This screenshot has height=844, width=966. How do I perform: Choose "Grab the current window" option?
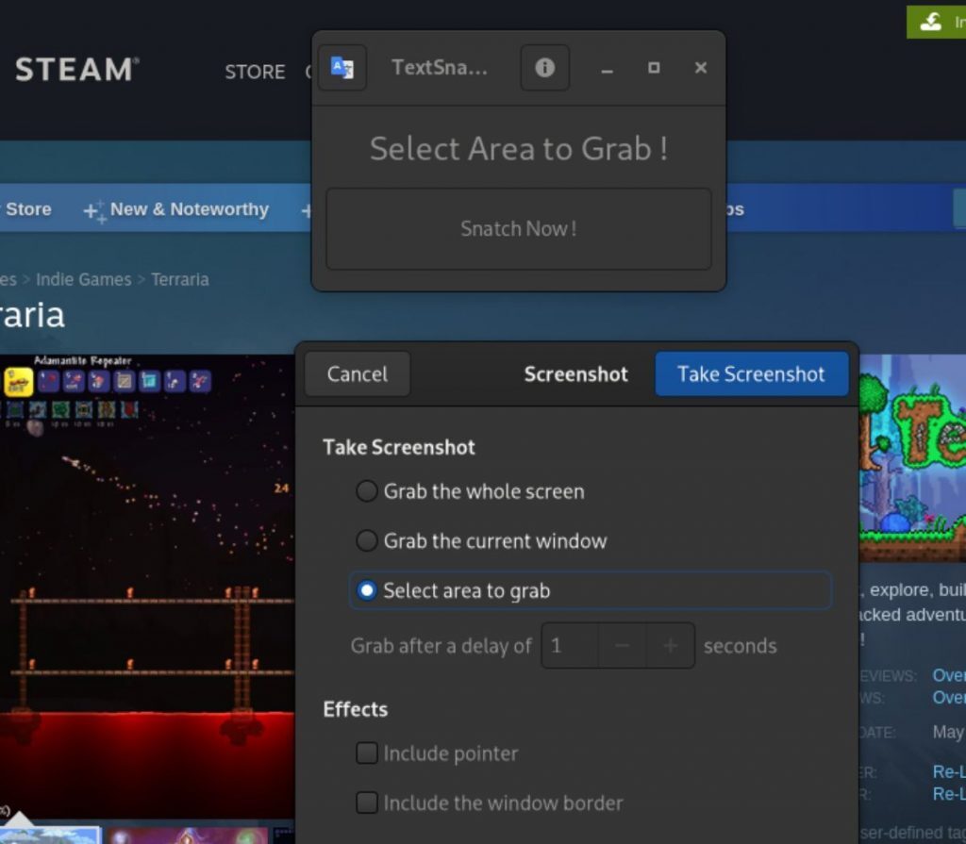tap(366, 541)
